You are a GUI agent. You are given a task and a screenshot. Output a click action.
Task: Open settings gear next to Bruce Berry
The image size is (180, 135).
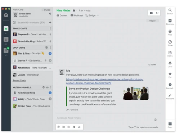[x=50, y=14]
